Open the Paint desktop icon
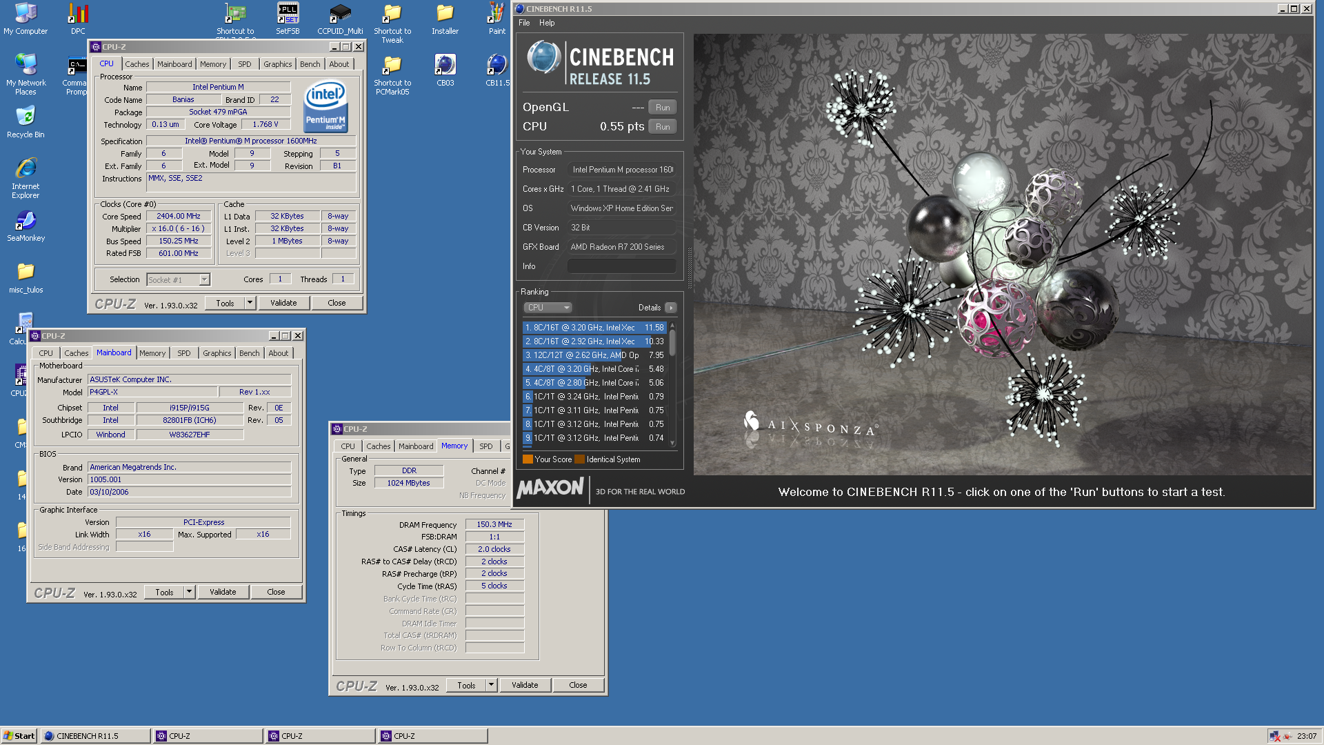Image resolution: width=1324 pixels, height=745 pixels. (496, 19)
